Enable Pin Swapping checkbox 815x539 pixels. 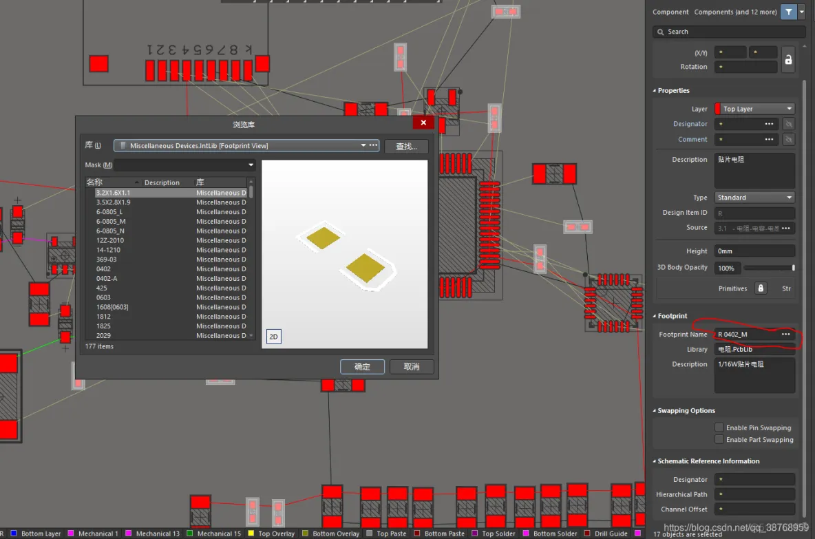coord(719,427)
